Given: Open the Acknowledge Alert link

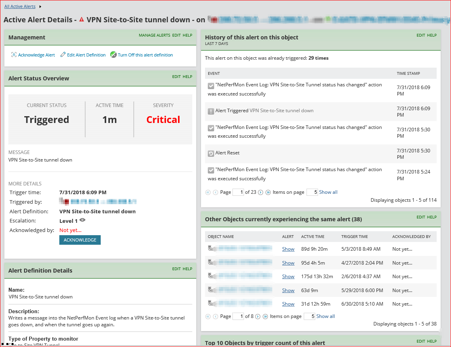Looking at the screenshot, I should click(37, 55).
